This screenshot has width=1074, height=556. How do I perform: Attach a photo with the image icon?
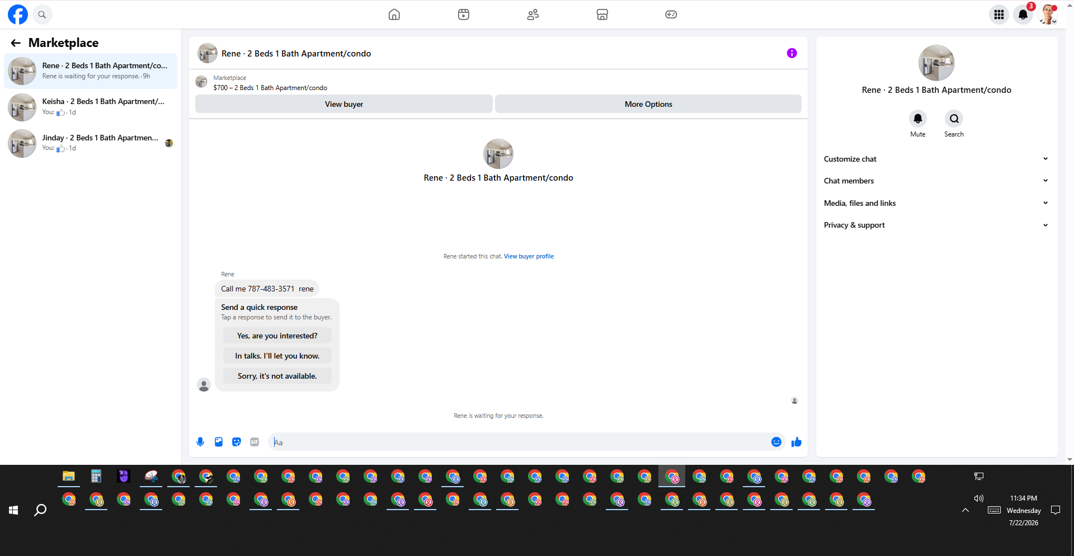click(x=219, y=442)
